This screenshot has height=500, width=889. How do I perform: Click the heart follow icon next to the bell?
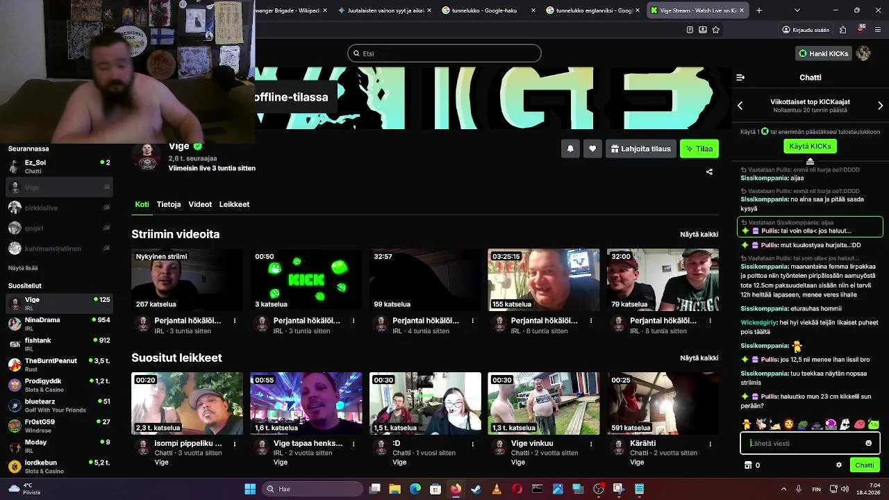(592, 149)
